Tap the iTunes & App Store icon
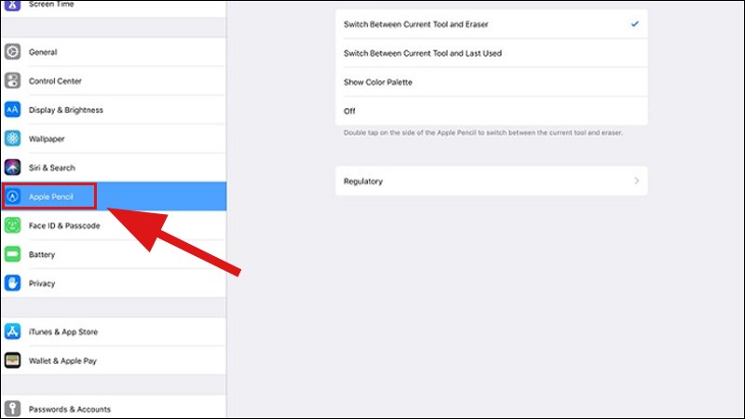The height and width of the screenshot is (419, 745). [x=13, y=331]
